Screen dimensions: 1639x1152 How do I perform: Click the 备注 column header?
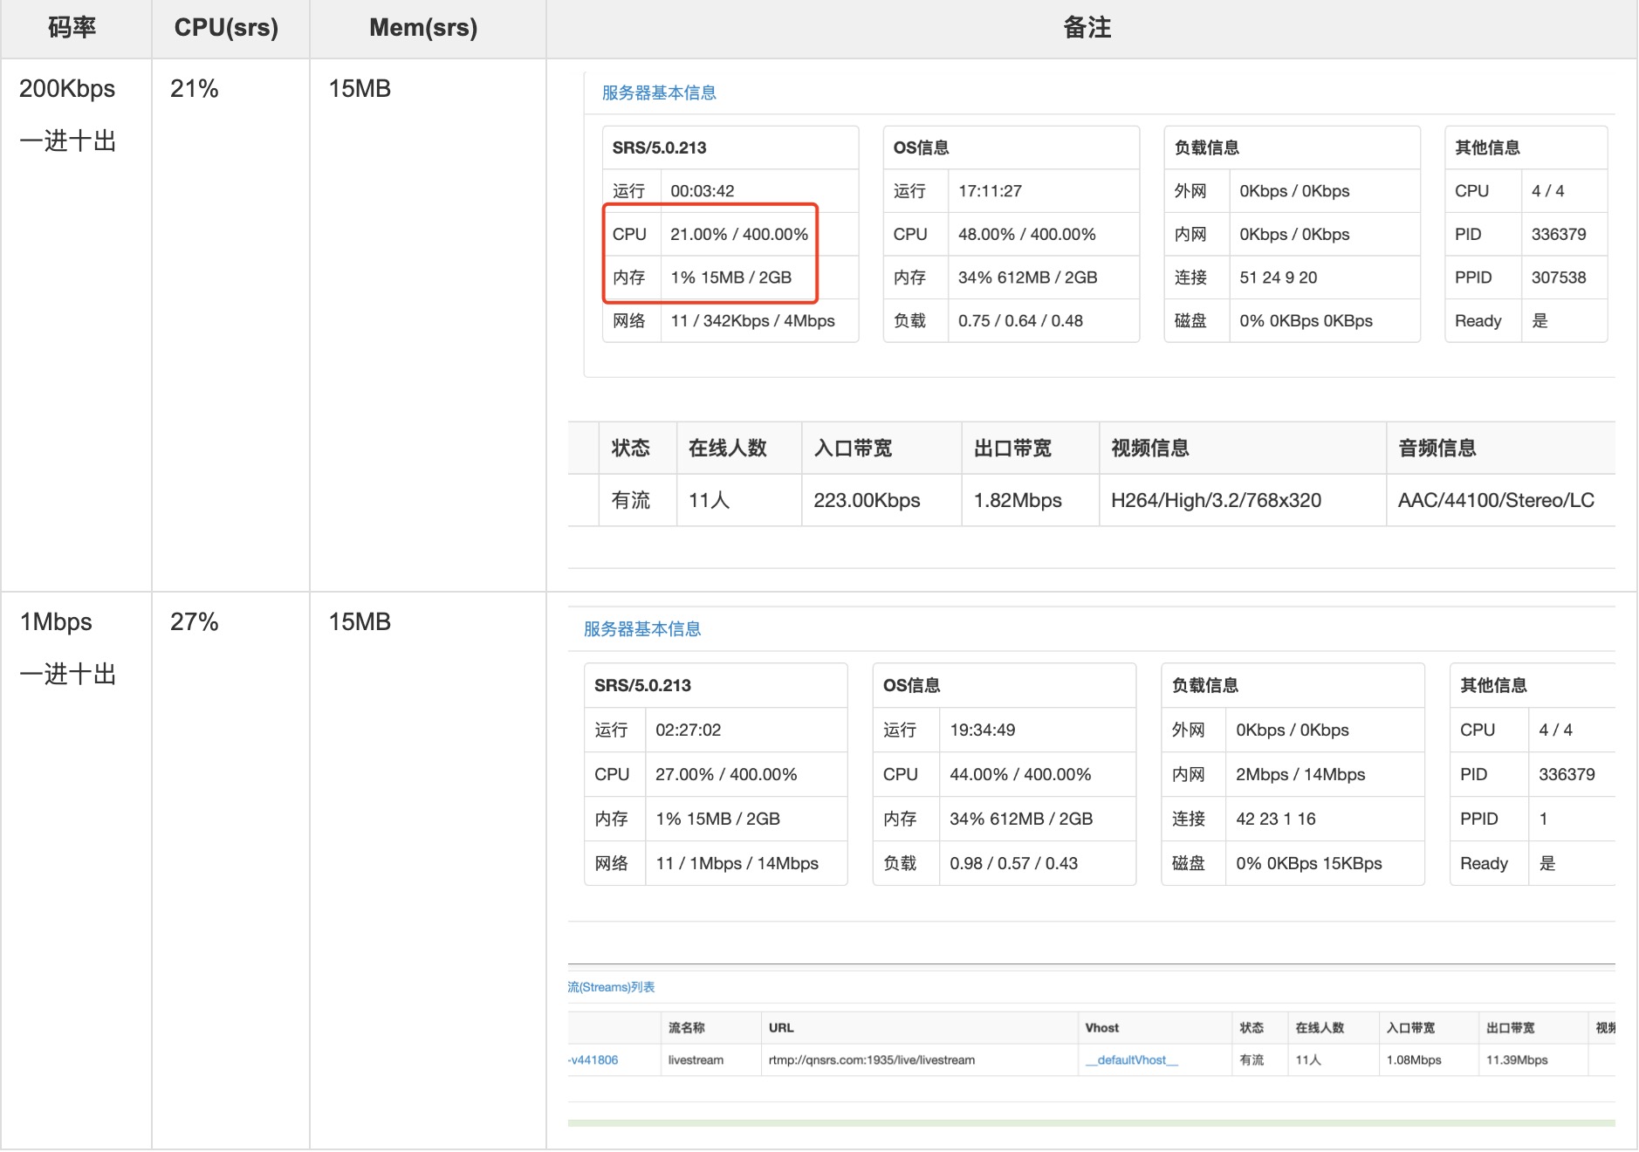pos(1087,28)
